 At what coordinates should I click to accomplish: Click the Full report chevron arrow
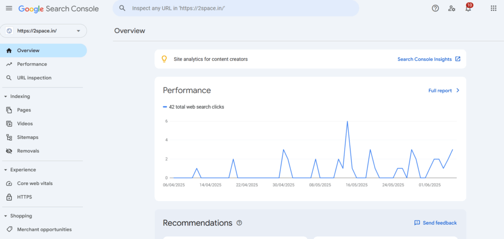[x=458, y=90]
